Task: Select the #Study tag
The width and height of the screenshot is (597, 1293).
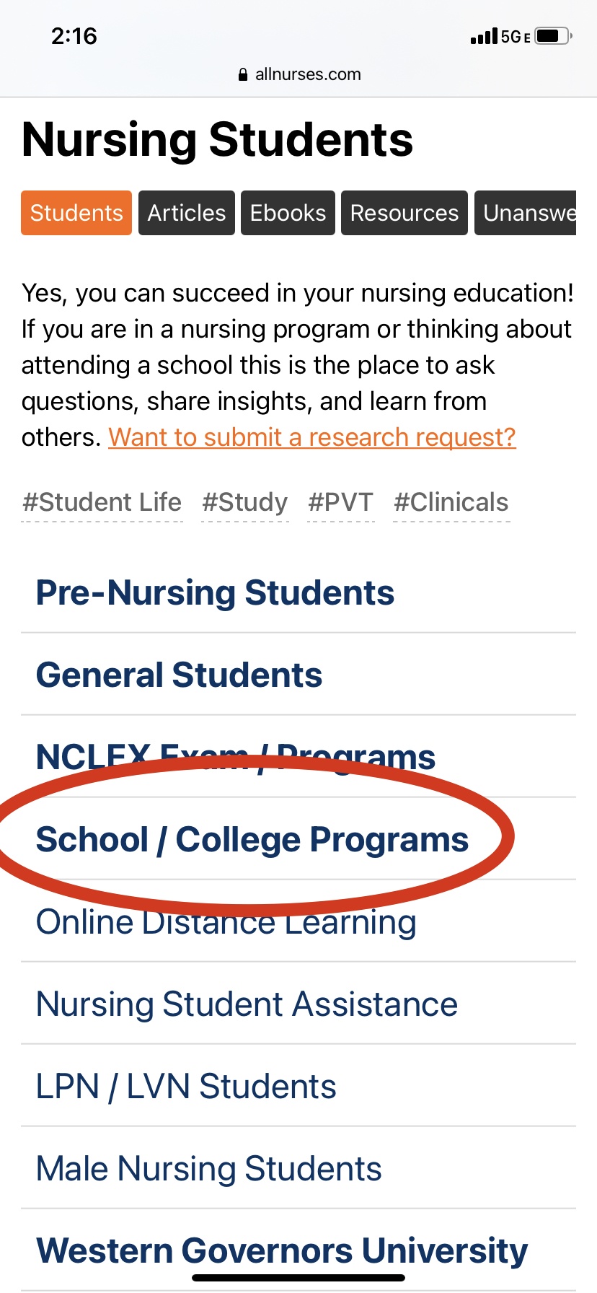Action: pos(245,502)
